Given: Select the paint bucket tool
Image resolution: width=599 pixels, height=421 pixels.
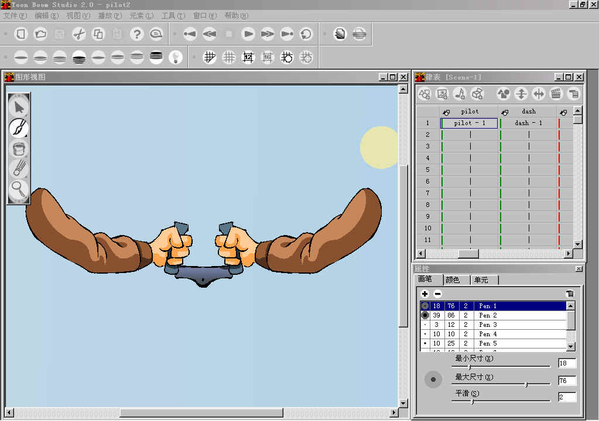Looking at the screenshot, I should click(x=19, y=149).
